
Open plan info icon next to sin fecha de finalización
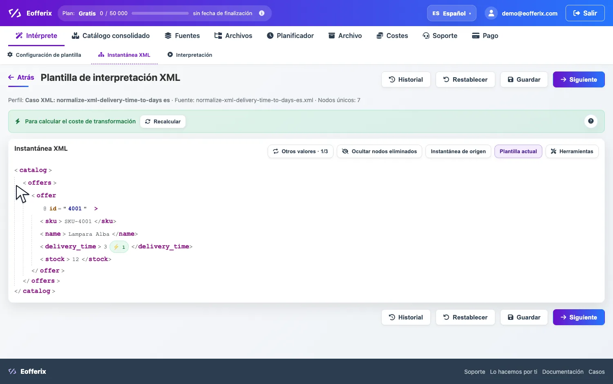tap(262, 13)
